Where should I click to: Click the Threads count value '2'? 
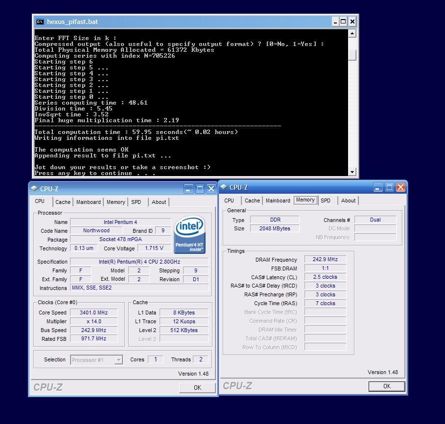201,359
